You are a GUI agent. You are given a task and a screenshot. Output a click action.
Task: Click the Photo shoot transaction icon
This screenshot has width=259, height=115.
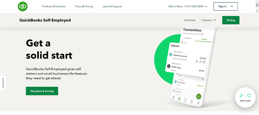tap(176, 82)
